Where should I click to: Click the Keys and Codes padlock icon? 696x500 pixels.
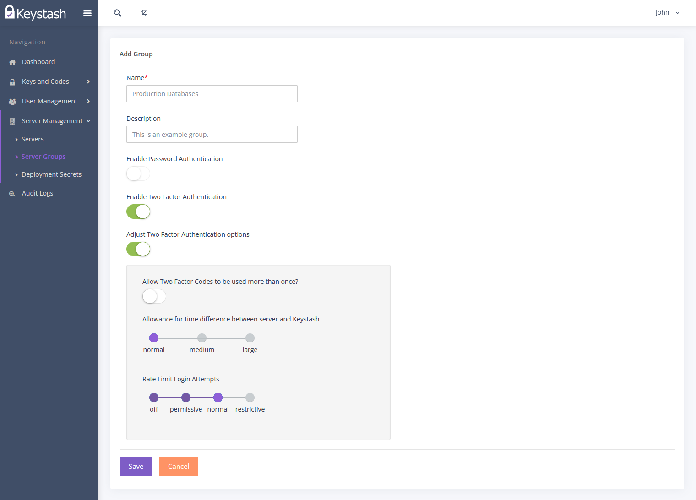tap(12, 82)
